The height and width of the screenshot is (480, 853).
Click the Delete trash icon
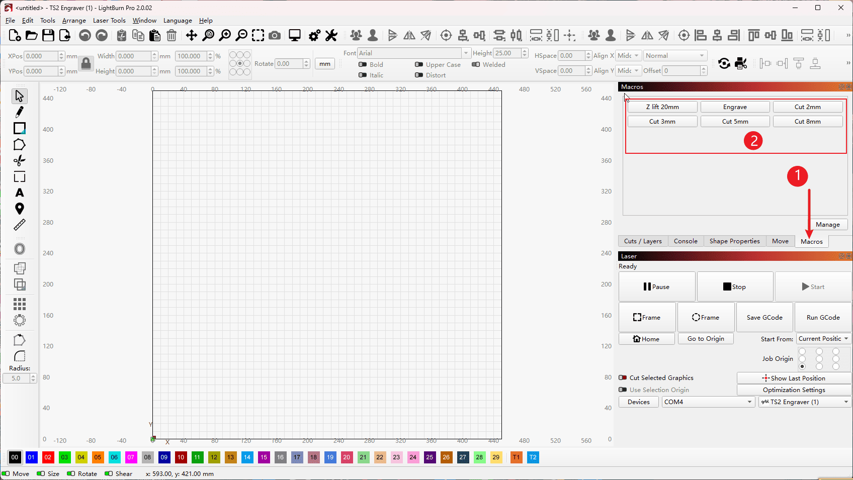pyautogui.click(x=172, y=35)
